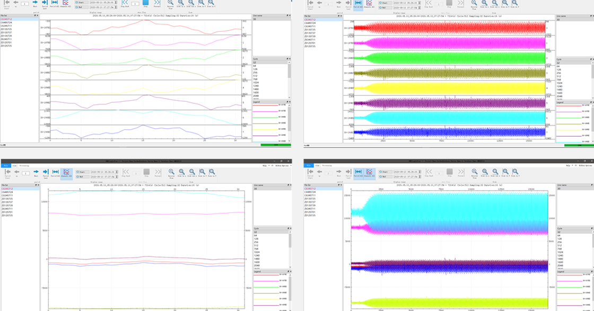Click Zoom in x icon in top-right window

[485, 3]
